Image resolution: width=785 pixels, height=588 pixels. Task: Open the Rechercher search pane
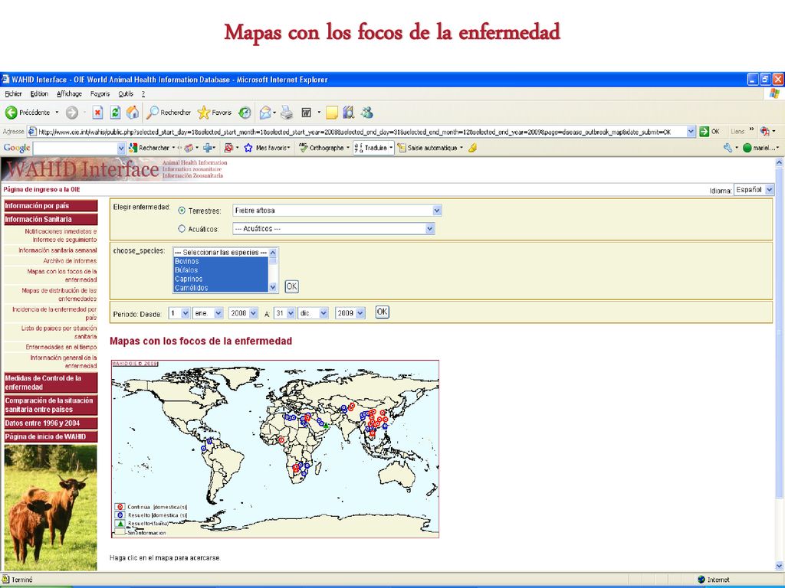click(169, 113)
